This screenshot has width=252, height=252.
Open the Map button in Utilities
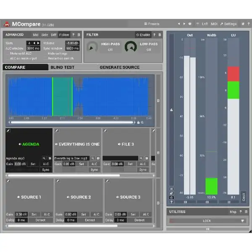coord(233,212)
